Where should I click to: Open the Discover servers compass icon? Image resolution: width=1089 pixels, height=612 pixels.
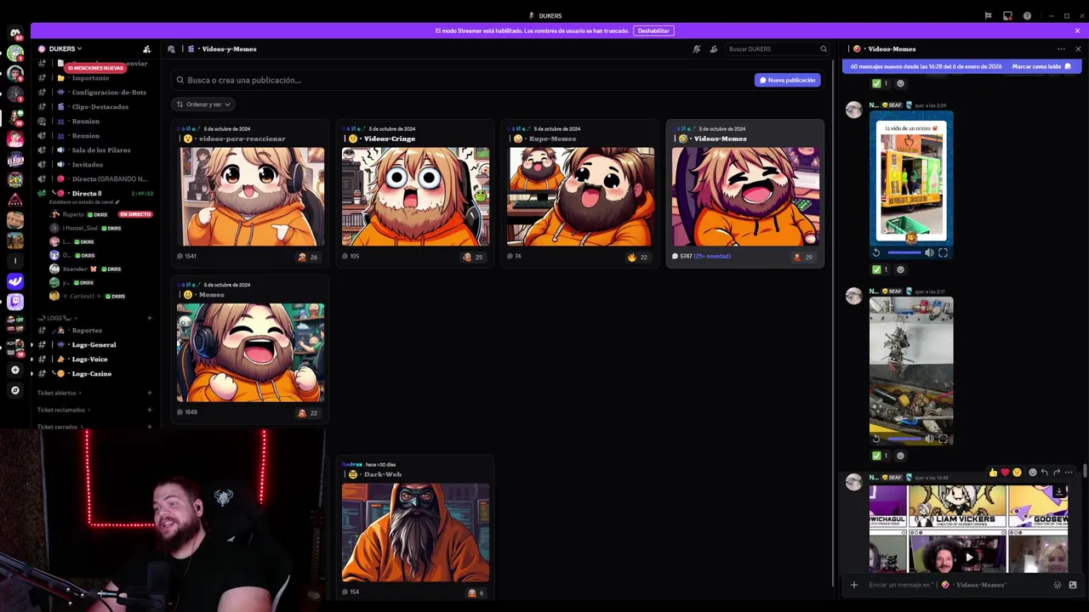pos(14,390)
